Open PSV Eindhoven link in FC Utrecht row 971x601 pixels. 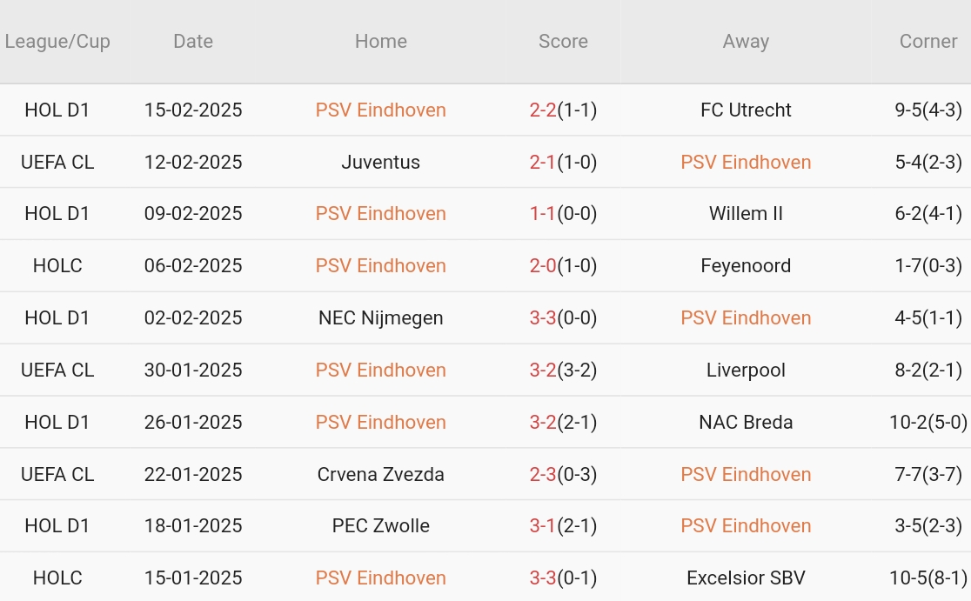[381, 110]
